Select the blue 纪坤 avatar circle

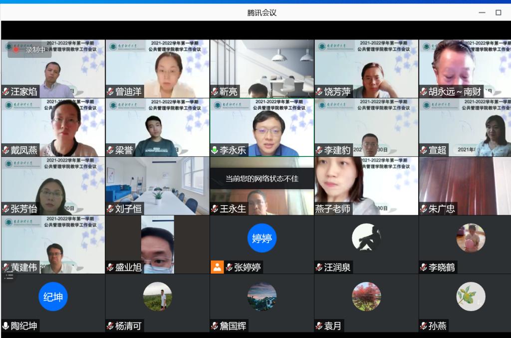53,297
